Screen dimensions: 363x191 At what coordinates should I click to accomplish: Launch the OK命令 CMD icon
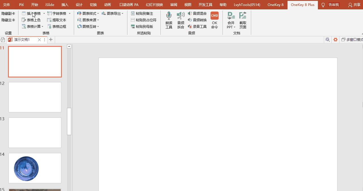tap(215, 20)
